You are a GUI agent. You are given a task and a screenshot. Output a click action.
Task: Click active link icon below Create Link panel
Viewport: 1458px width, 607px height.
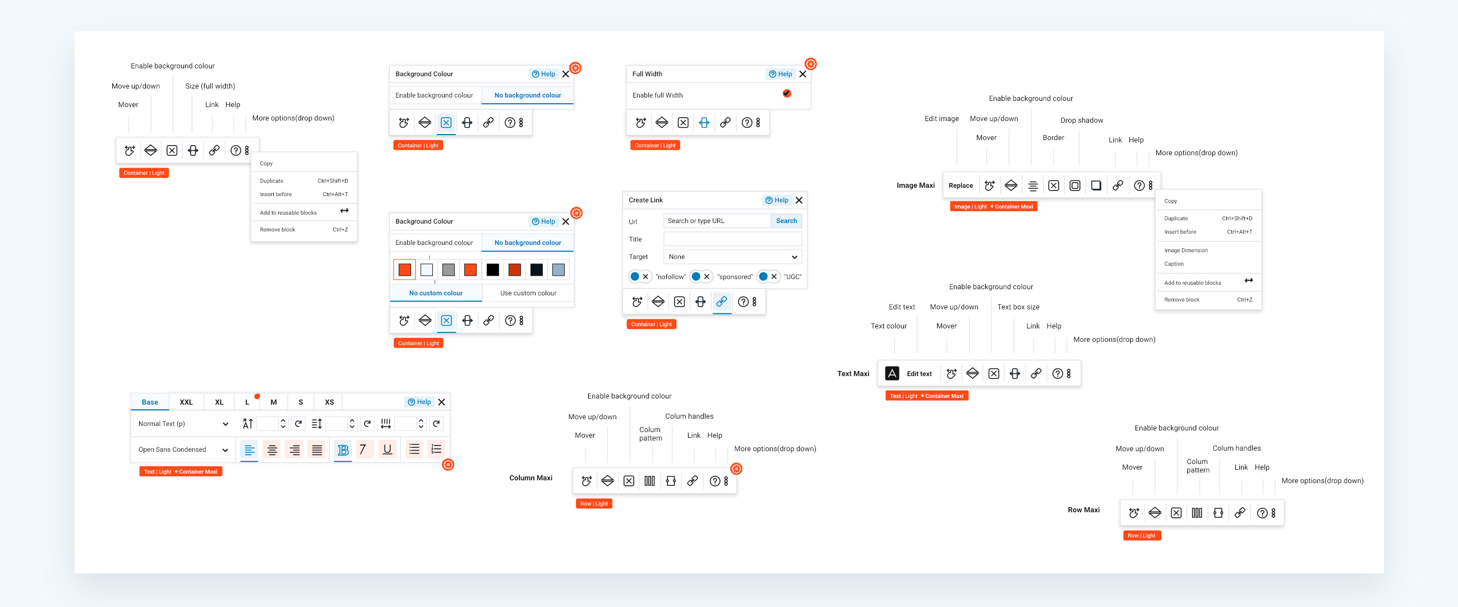click(x=722, y=302)
